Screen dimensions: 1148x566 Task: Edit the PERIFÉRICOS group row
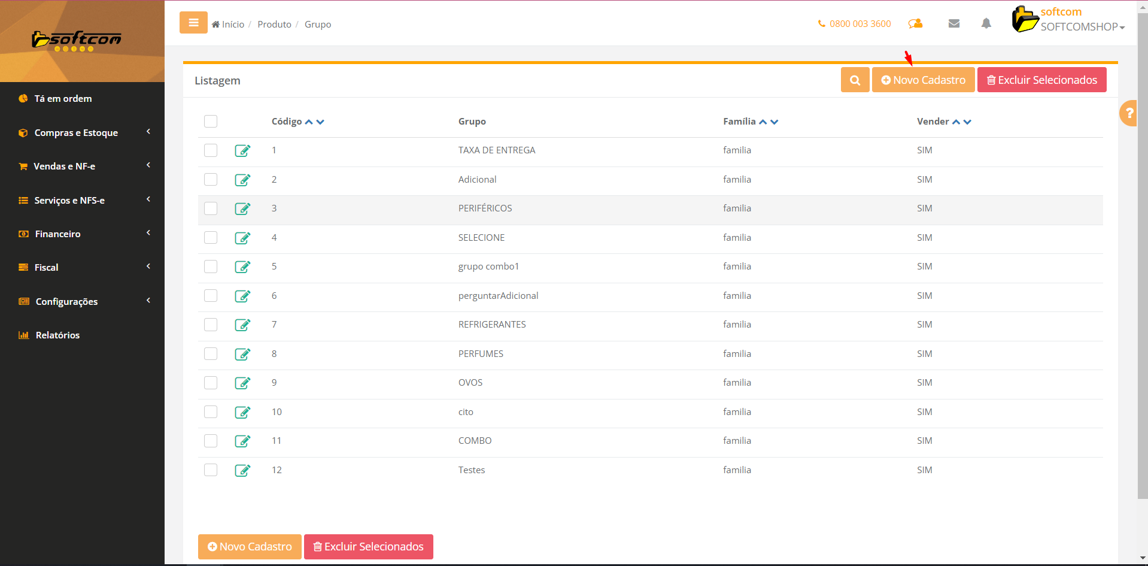click(x=242, y=208)
